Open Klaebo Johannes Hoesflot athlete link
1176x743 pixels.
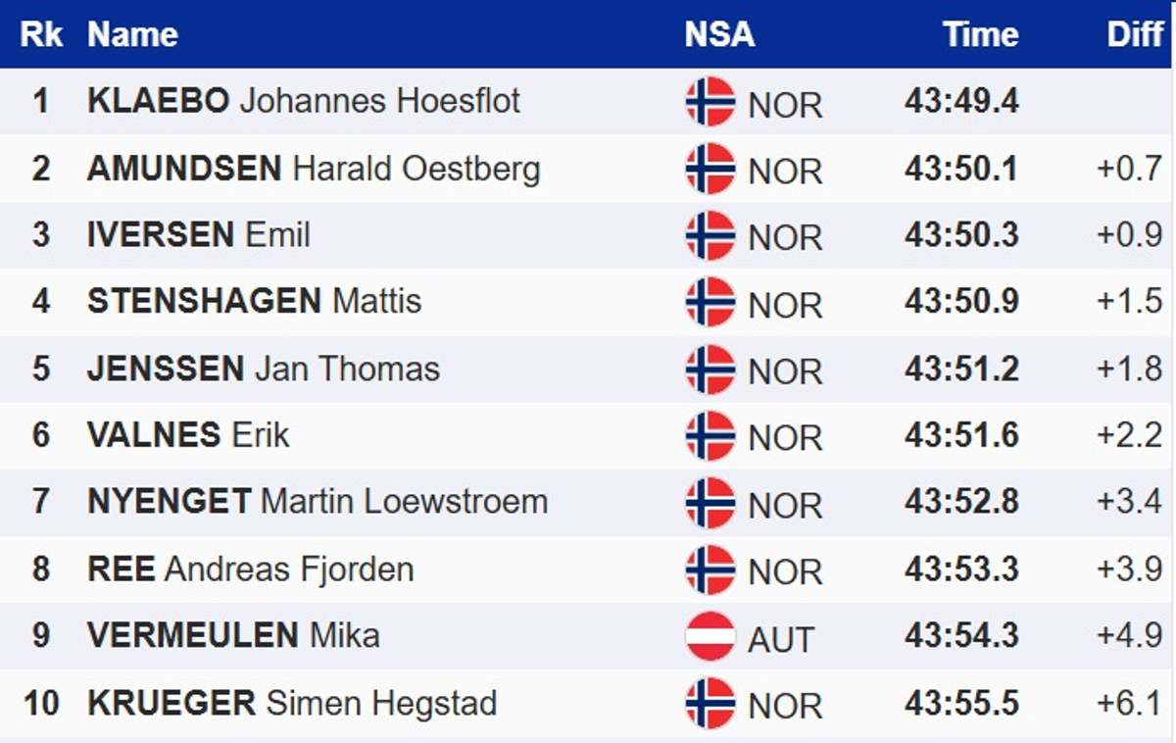pyautogui.click(x=304, y=101)
